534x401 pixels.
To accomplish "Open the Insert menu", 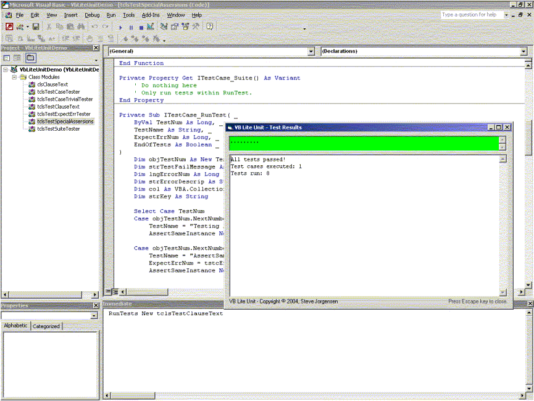I will pos(71,15).
